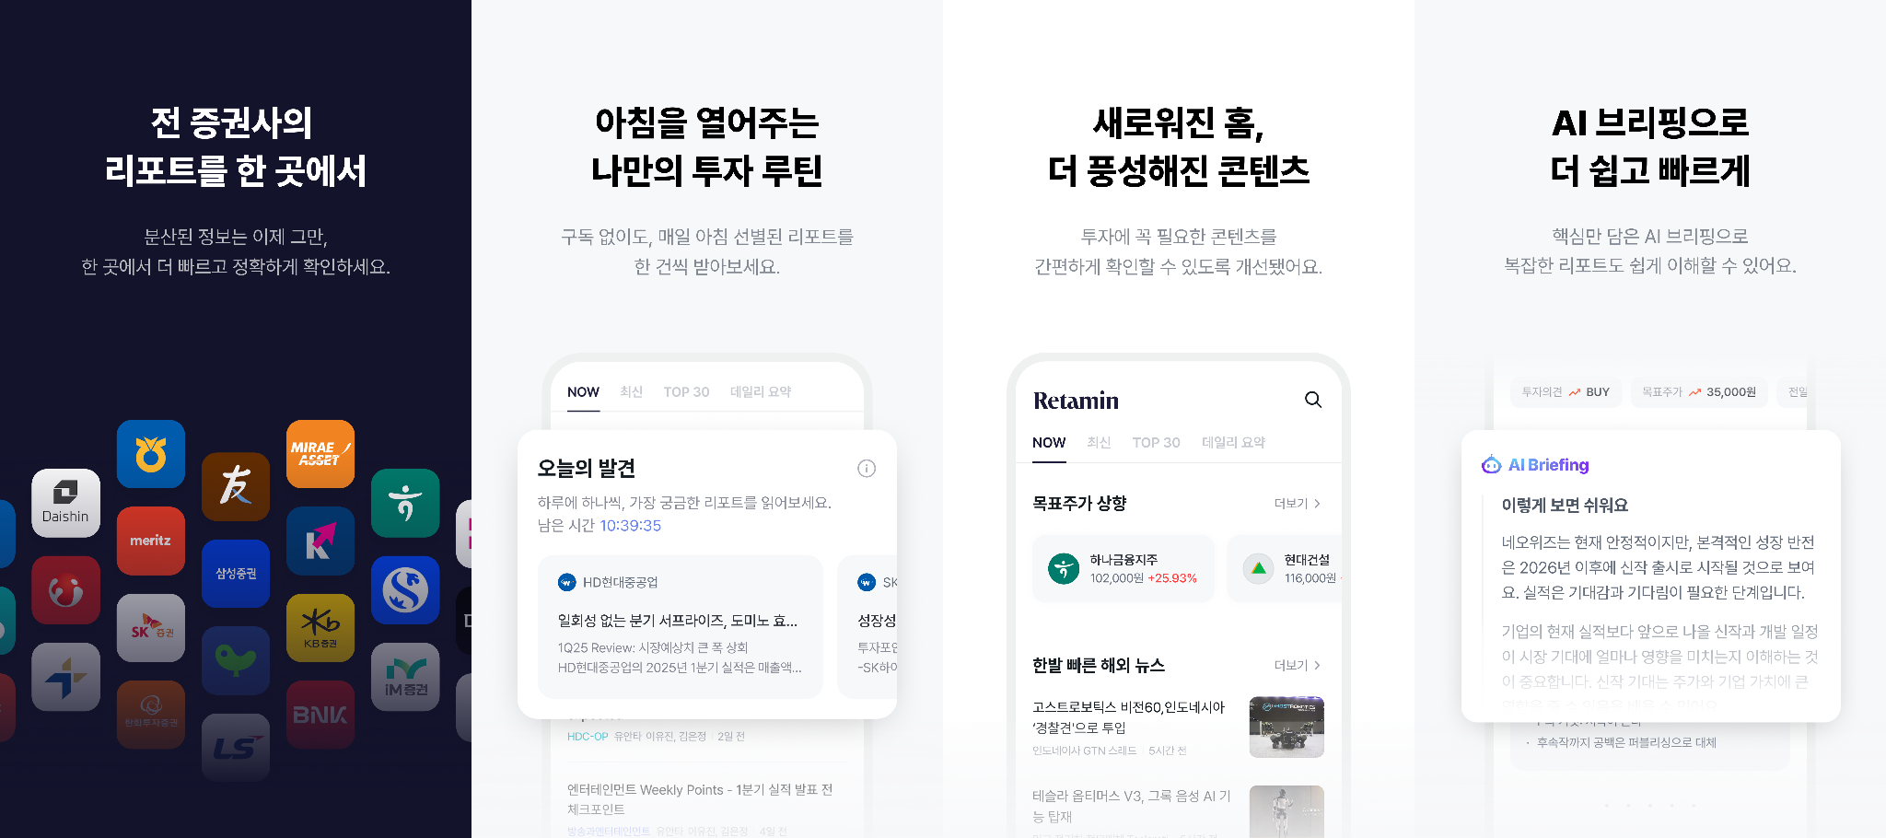Switch to TOP 30 tab in Retamin home
Screen dimensions: 1886x838
(x=1156, y=442)
